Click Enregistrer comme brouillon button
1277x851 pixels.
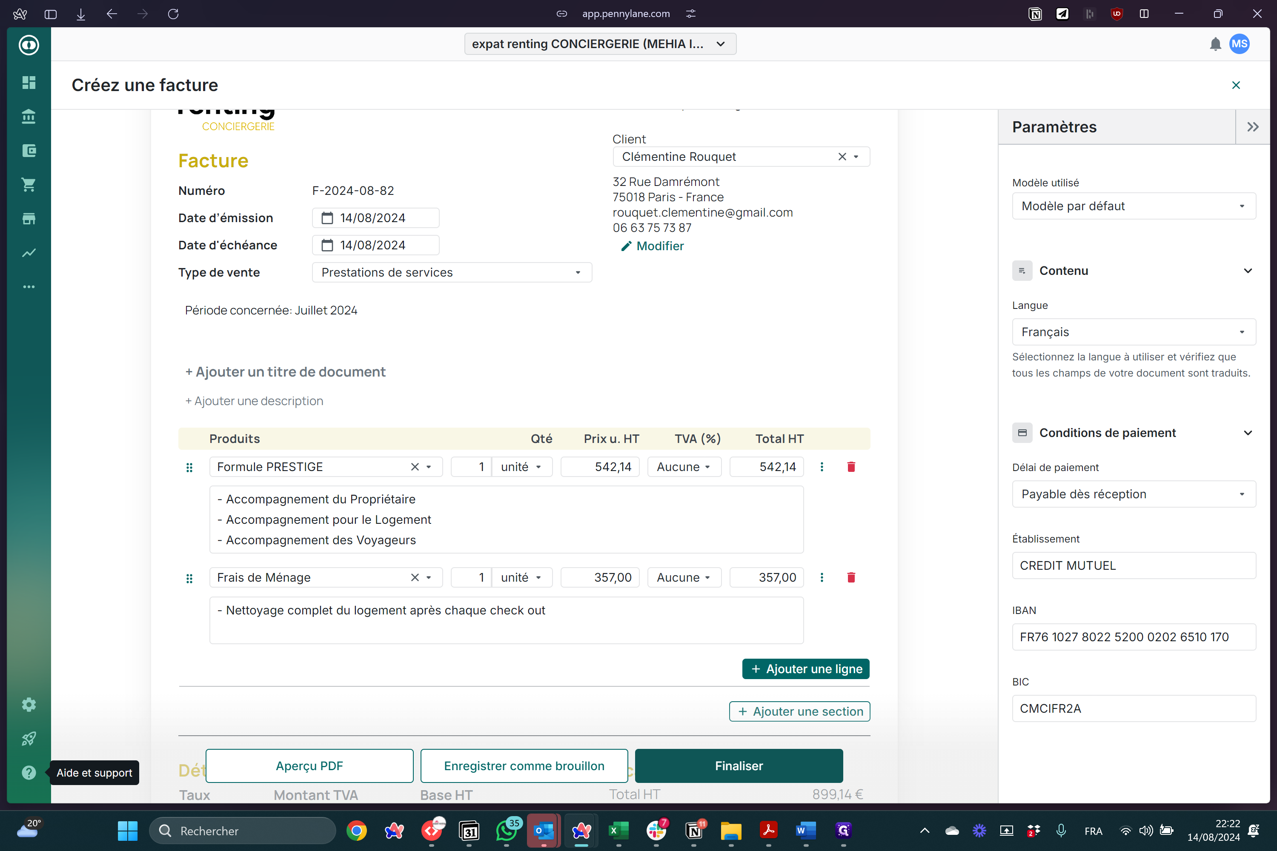[524, 766]
